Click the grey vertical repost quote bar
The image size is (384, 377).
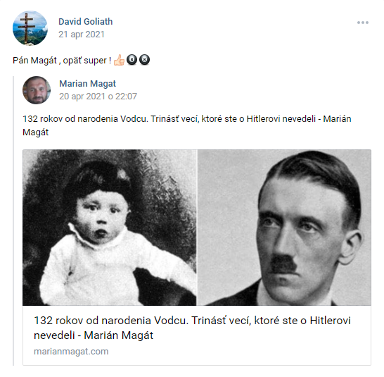(x=13, y=221)
